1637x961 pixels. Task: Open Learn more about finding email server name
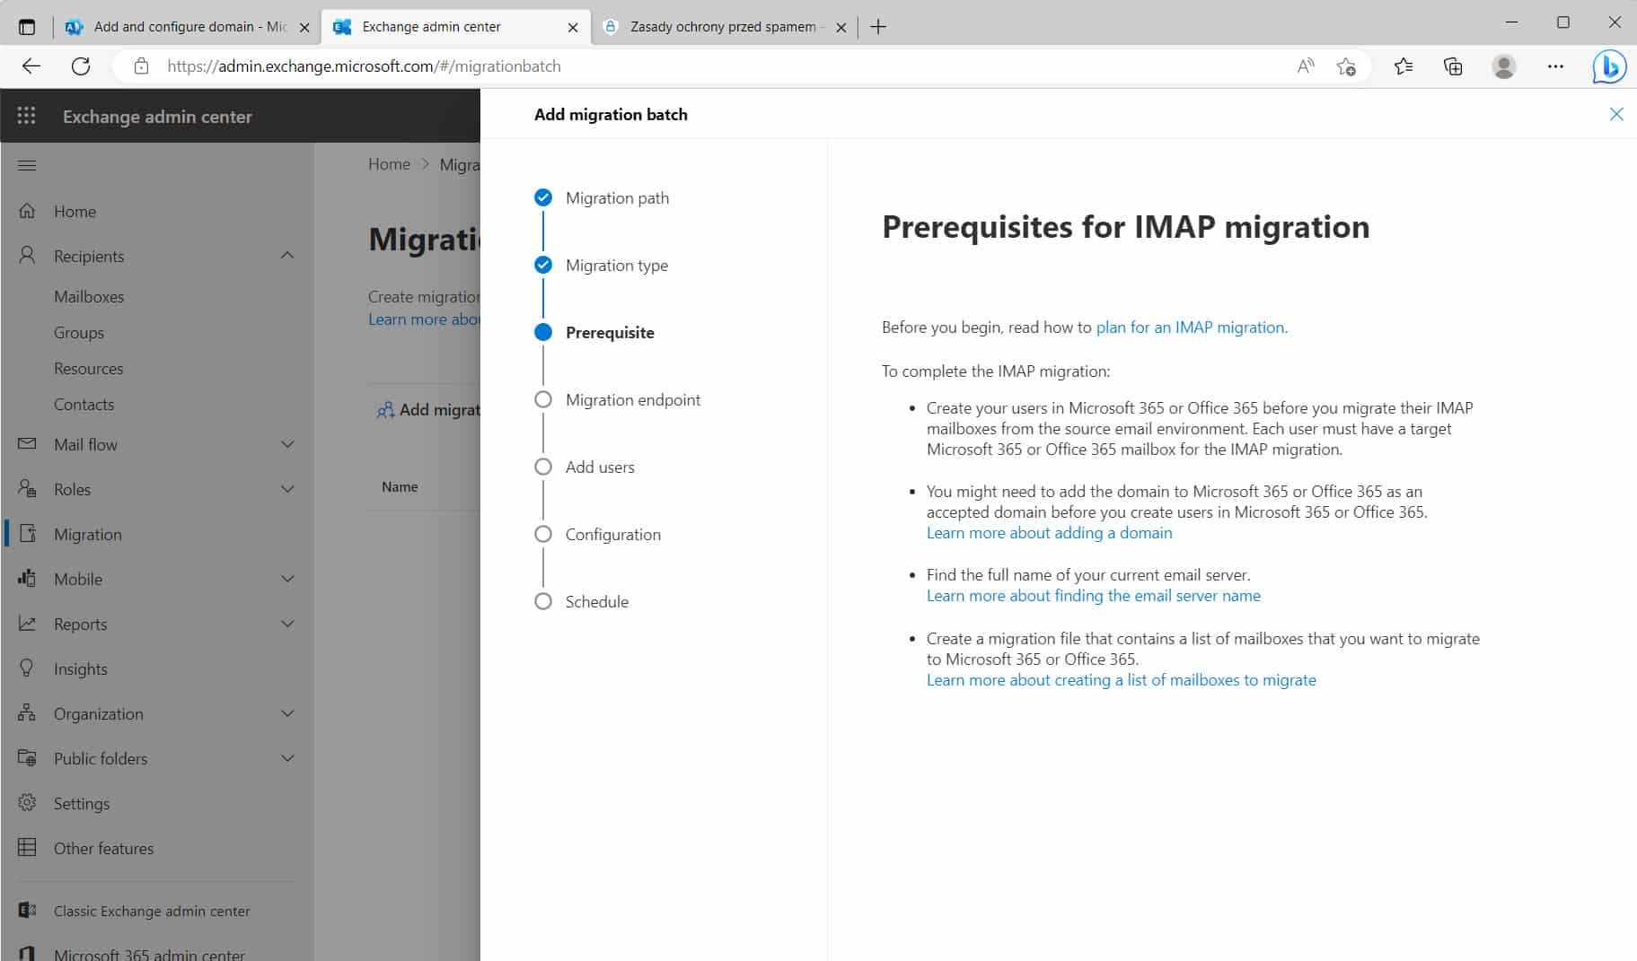click(x=1094, y=596)
